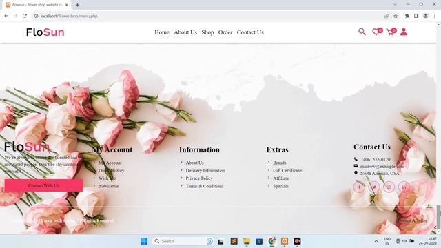
Task: Go to About Us in the top navigation
Action: coord(185,32)
